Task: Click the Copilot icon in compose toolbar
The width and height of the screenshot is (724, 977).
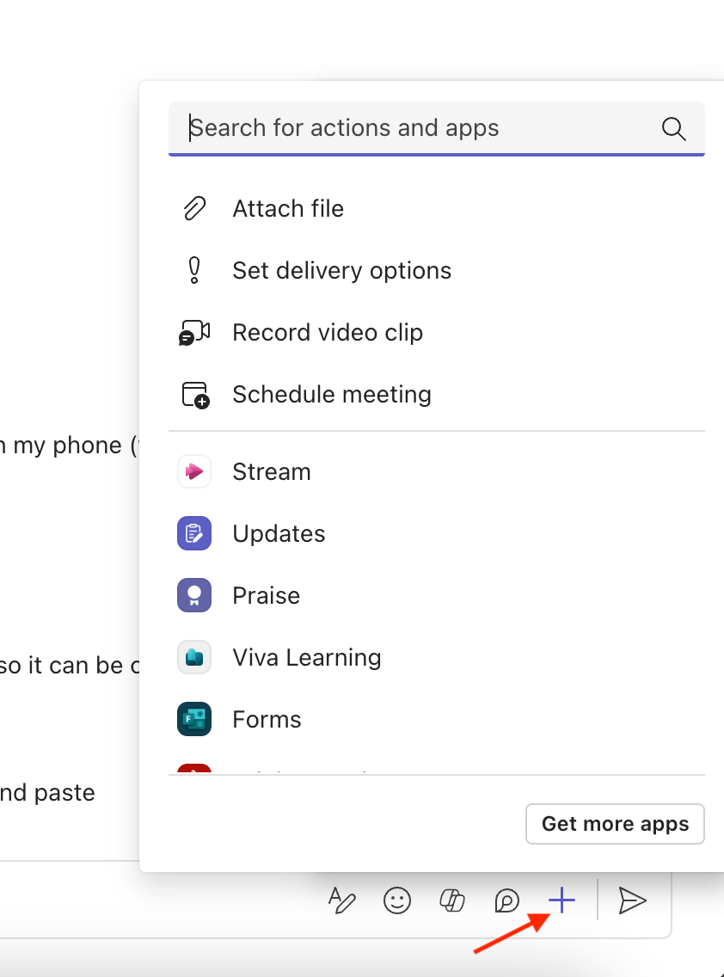Action: click(x=451, y=900)
